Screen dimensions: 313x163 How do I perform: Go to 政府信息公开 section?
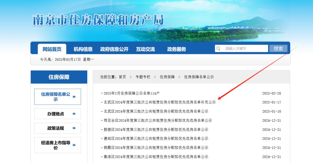(114, 49)
